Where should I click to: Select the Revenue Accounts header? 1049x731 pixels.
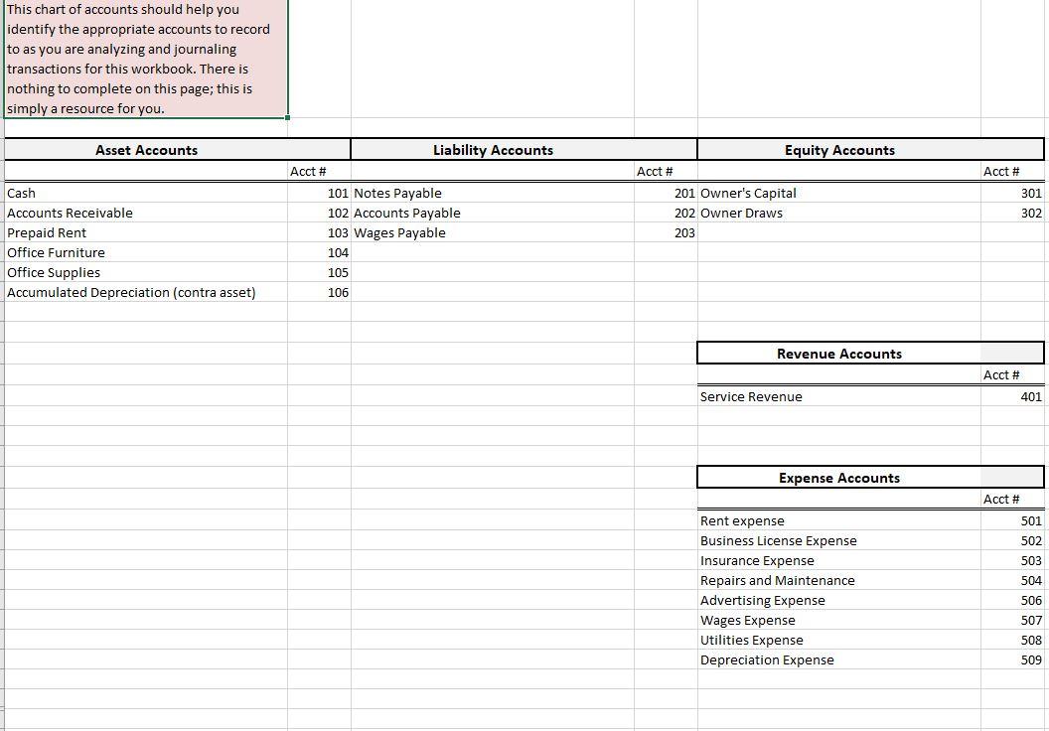(839, 354)
